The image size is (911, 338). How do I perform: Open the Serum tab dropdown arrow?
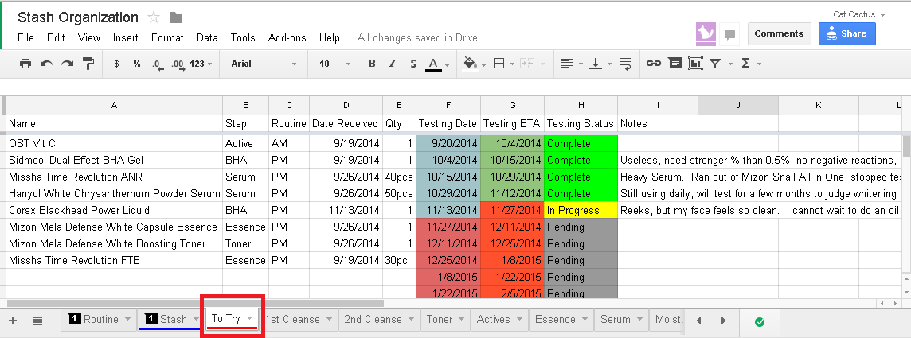click(x=638, y=319)
